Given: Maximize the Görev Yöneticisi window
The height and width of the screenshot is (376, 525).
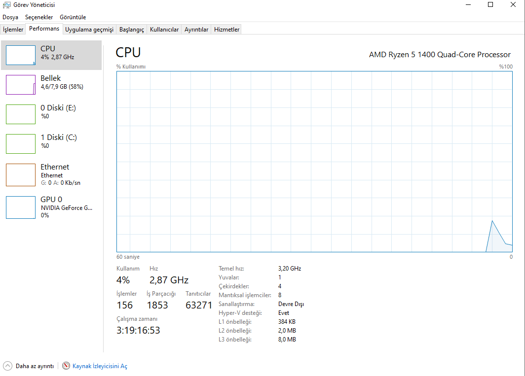Looking at the screenshot, I should point(490,5).
